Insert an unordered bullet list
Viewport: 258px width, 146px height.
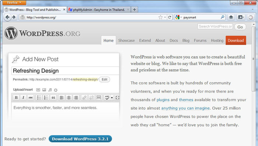[x=39, y=98]
